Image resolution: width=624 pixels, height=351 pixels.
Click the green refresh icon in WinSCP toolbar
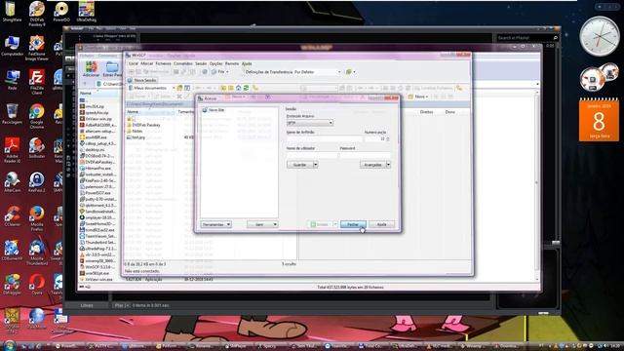(x=247, y=88)
